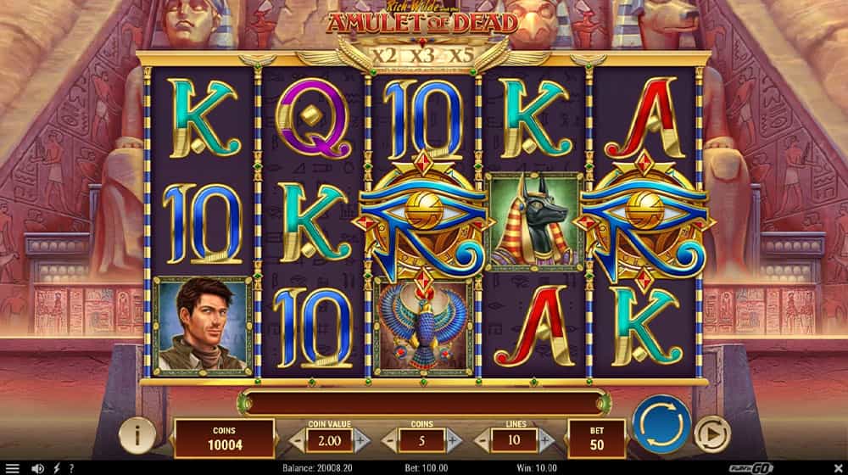Decrease number of lines
Screen dimensions: 848x475
click(x=482, y=441)
